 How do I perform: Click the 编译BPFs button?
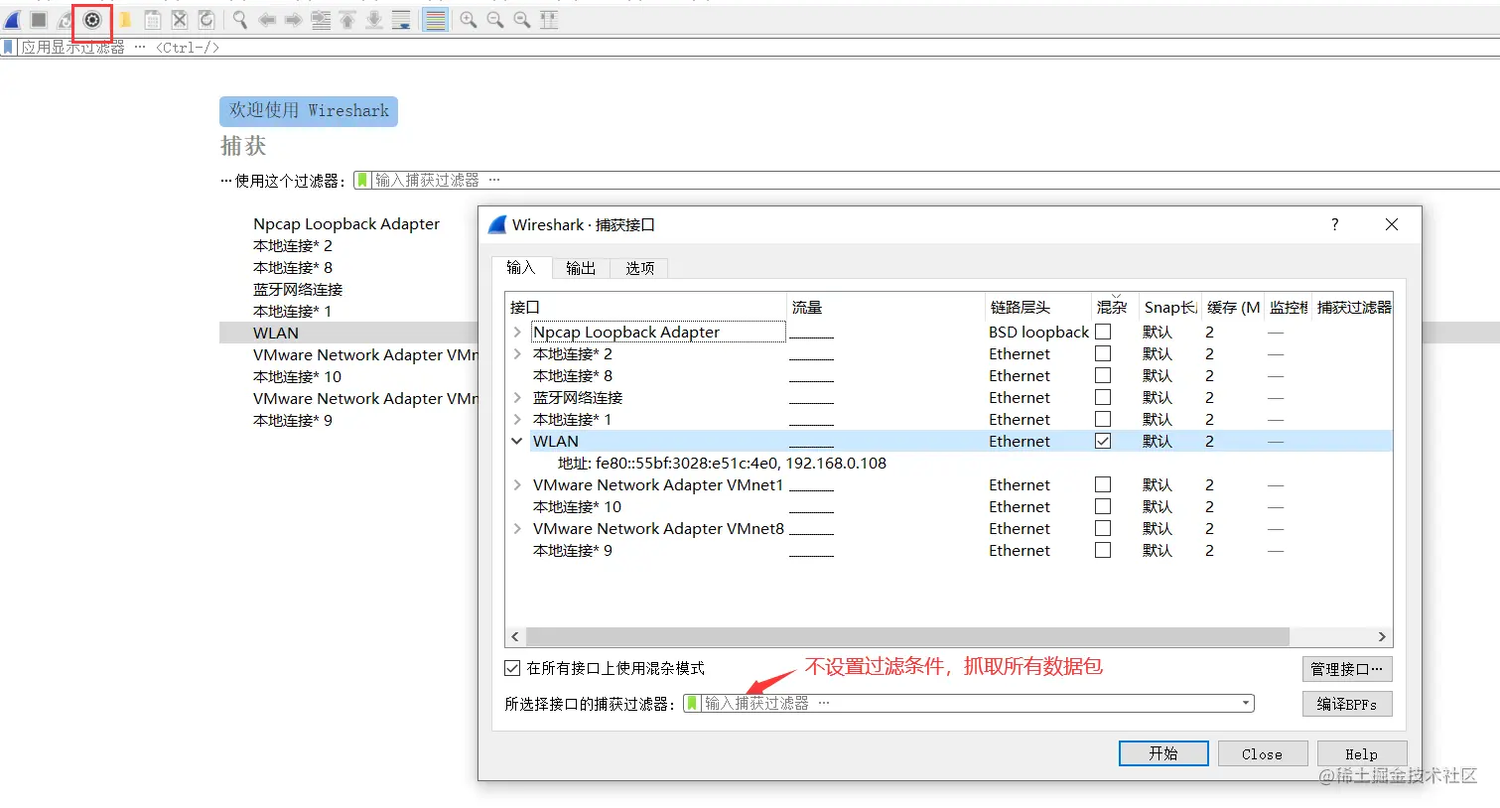(x=1346, y=704)
